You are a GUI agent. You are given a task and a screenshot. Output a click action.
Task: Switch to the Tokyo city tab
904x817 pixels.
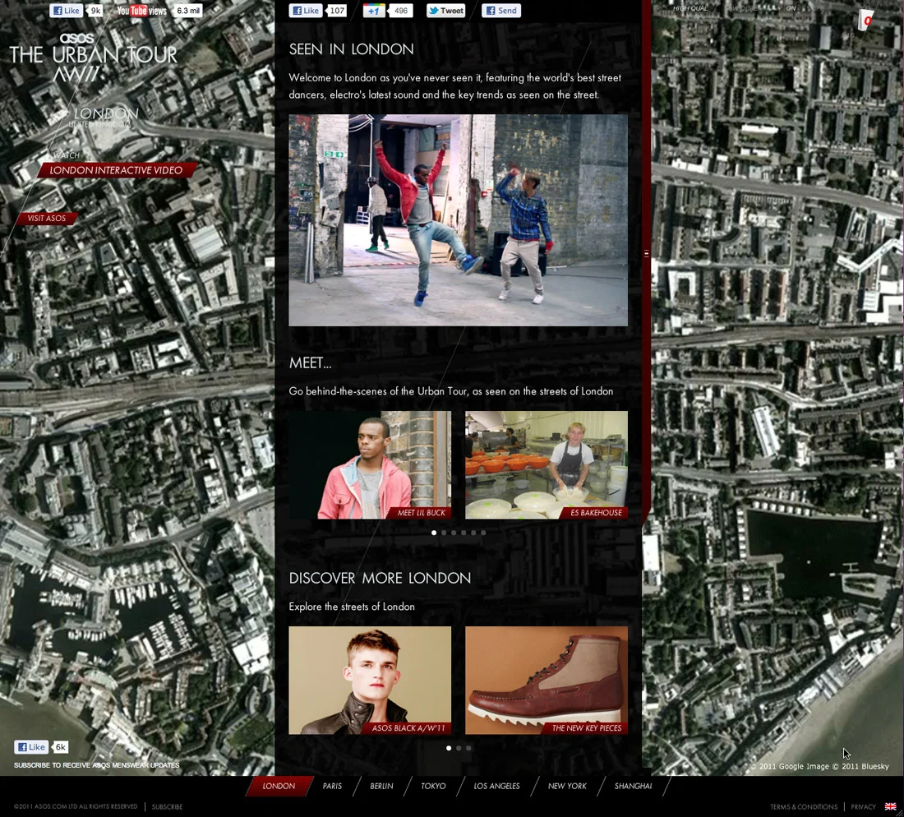point(433,786)
